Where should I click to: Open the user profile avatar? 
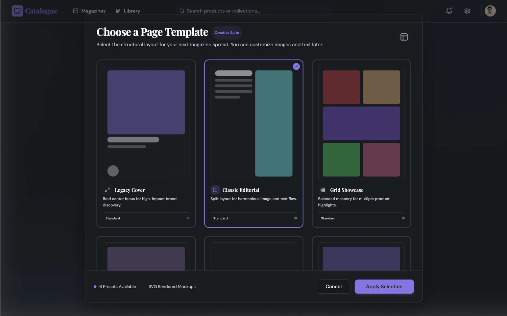pos(490,11)
